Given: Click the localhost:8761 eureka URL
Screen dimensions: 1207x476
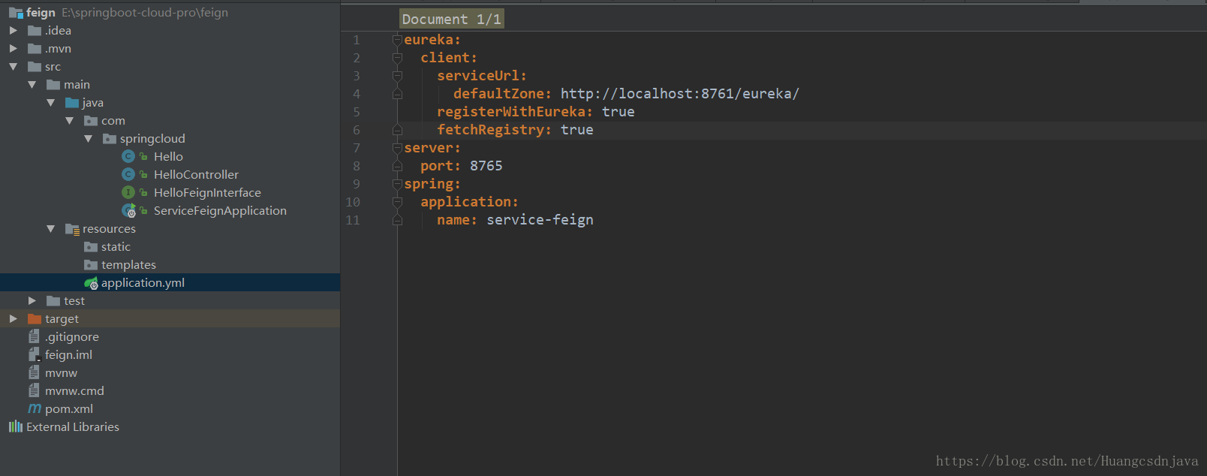Looking at the screenshot, I should (x=679, y=94).
